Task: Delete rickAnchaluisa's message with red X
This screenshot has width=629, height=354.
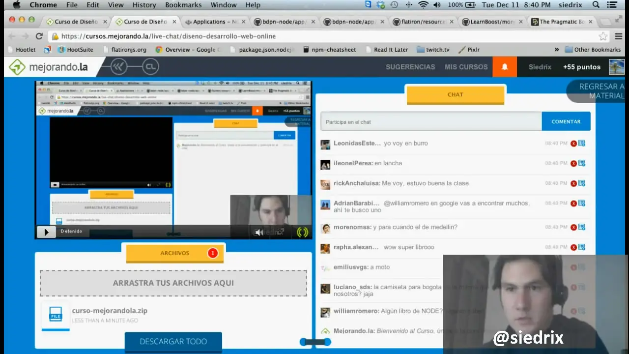Action: click(573, 183)
